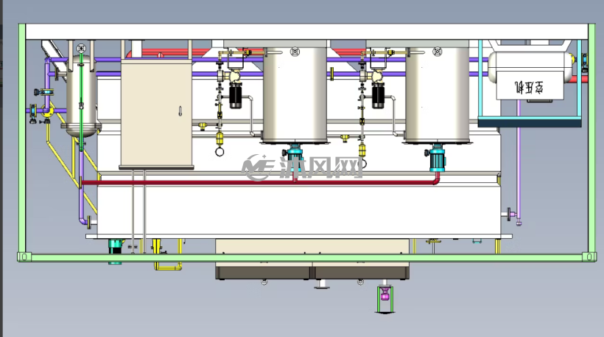
Task: Select the middle cylindrical tank
Action: 295,94
